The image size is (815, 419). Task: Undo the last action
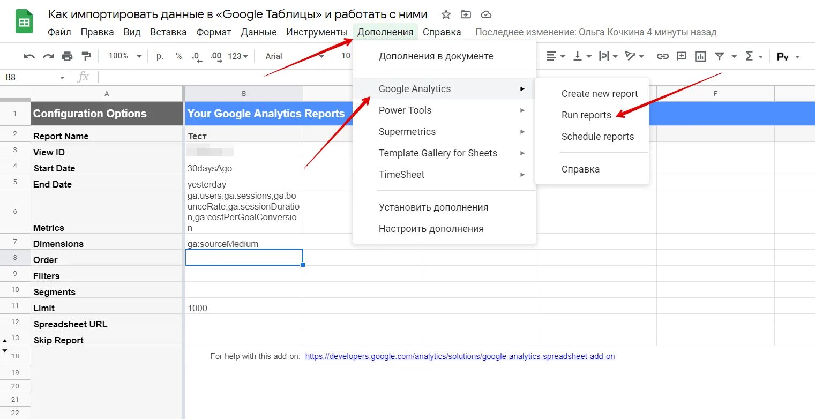coord(29,56)
